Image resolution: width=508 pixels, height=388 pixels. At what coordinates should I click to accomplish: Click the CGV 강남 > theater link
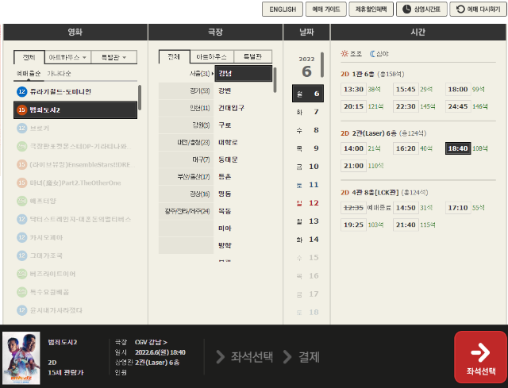click(151, 342)
